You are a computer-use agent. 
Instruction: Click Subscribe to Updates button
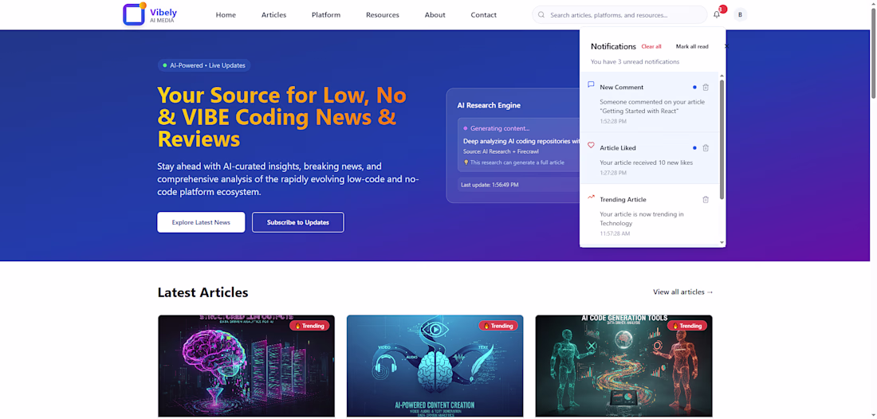click(x=298, y=222)
